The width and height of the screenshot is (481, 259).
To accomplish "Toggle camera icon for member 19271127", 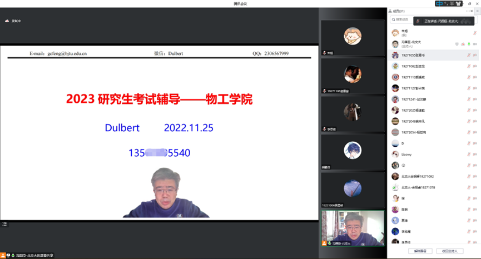I will pos(475,88).
